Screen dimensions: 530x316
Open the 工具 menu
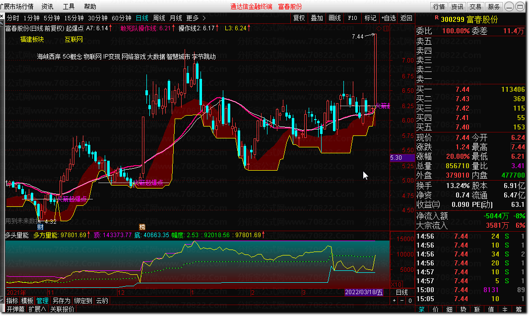click(x=68, y=6)
